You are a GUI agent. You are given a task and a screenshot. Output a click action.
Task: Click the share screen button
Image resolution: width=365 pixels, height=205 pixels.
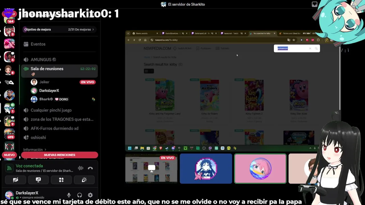coord(38,180)
